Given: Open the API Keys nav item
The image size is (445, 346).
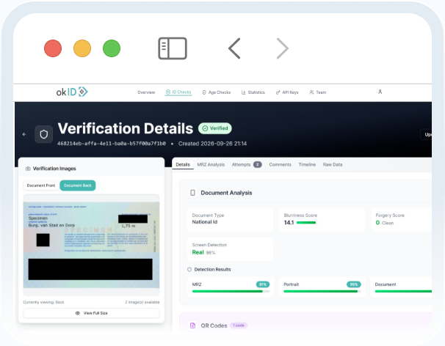Looking at the screenshot, I should point(287,92).
